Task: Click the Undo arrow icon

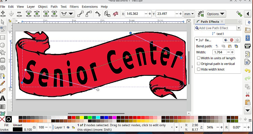Action: (x=247, y=70)
